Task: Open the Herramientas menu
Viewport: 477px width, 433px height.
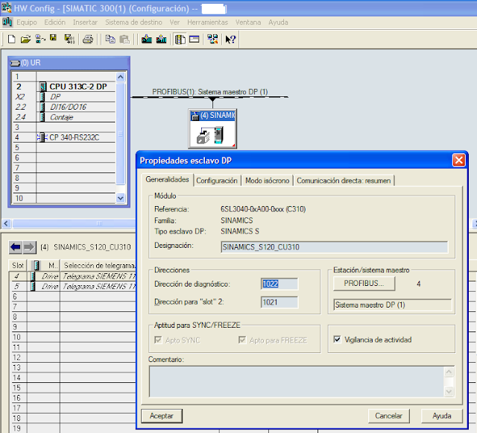Action: (x=207, y=22)
